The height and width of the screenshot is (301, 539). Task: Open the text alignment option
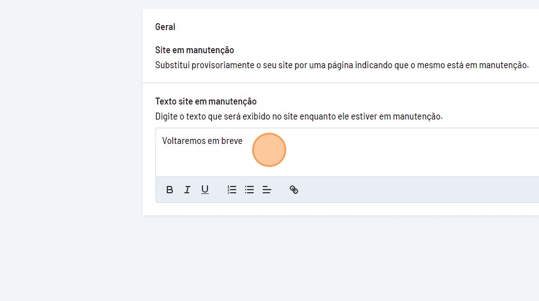click(x=267, y=190)
